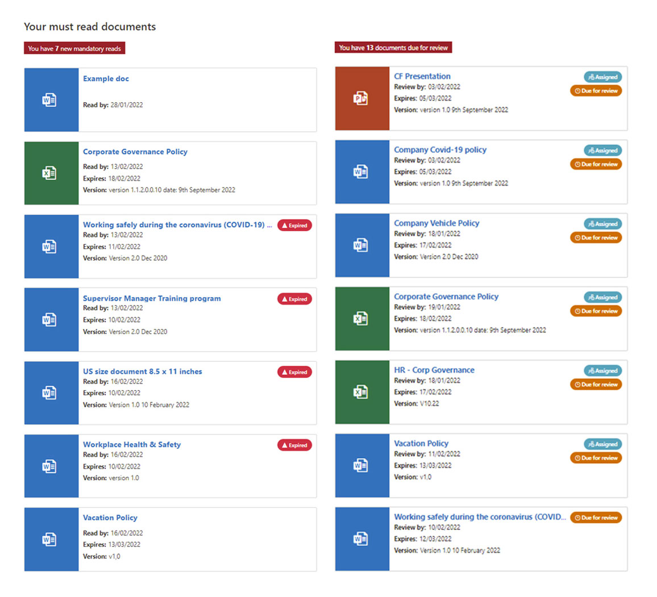Click Assigned badge on Company Vehicle Policy
Image resolution: width=657 pixels, height=597 pixels.
pos(603,224)
